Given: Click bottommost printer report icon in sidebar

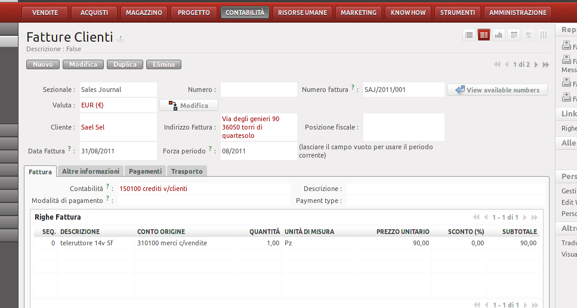Looking at the screenshot, I should [x=566, y=97].
